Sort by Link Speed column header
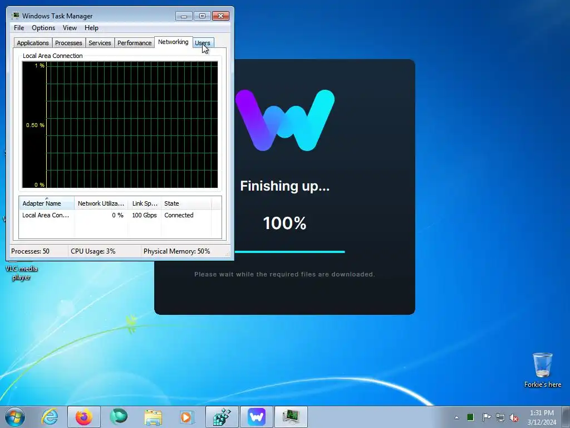 pyautogui.click(x=144, y=203)
